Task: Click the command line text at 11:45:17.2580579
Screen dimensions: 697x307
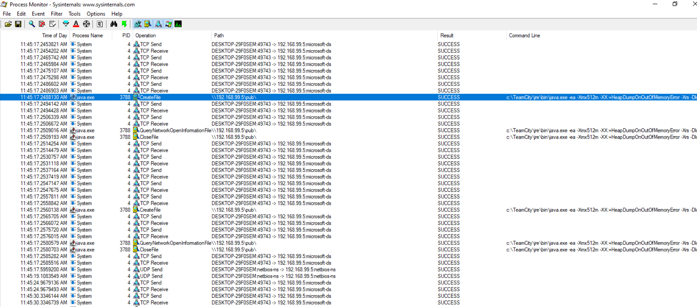Action: 601,243
